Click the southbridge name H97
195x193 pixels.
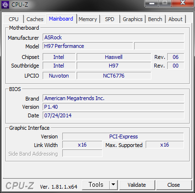coord(114,66)
